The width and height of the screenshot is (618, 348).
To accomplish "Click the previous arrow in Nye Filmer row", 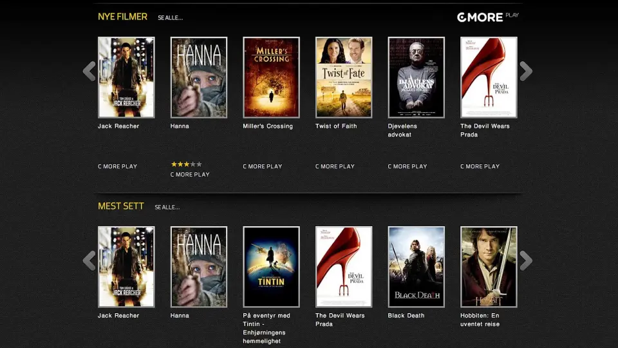I will click(89, 72).
